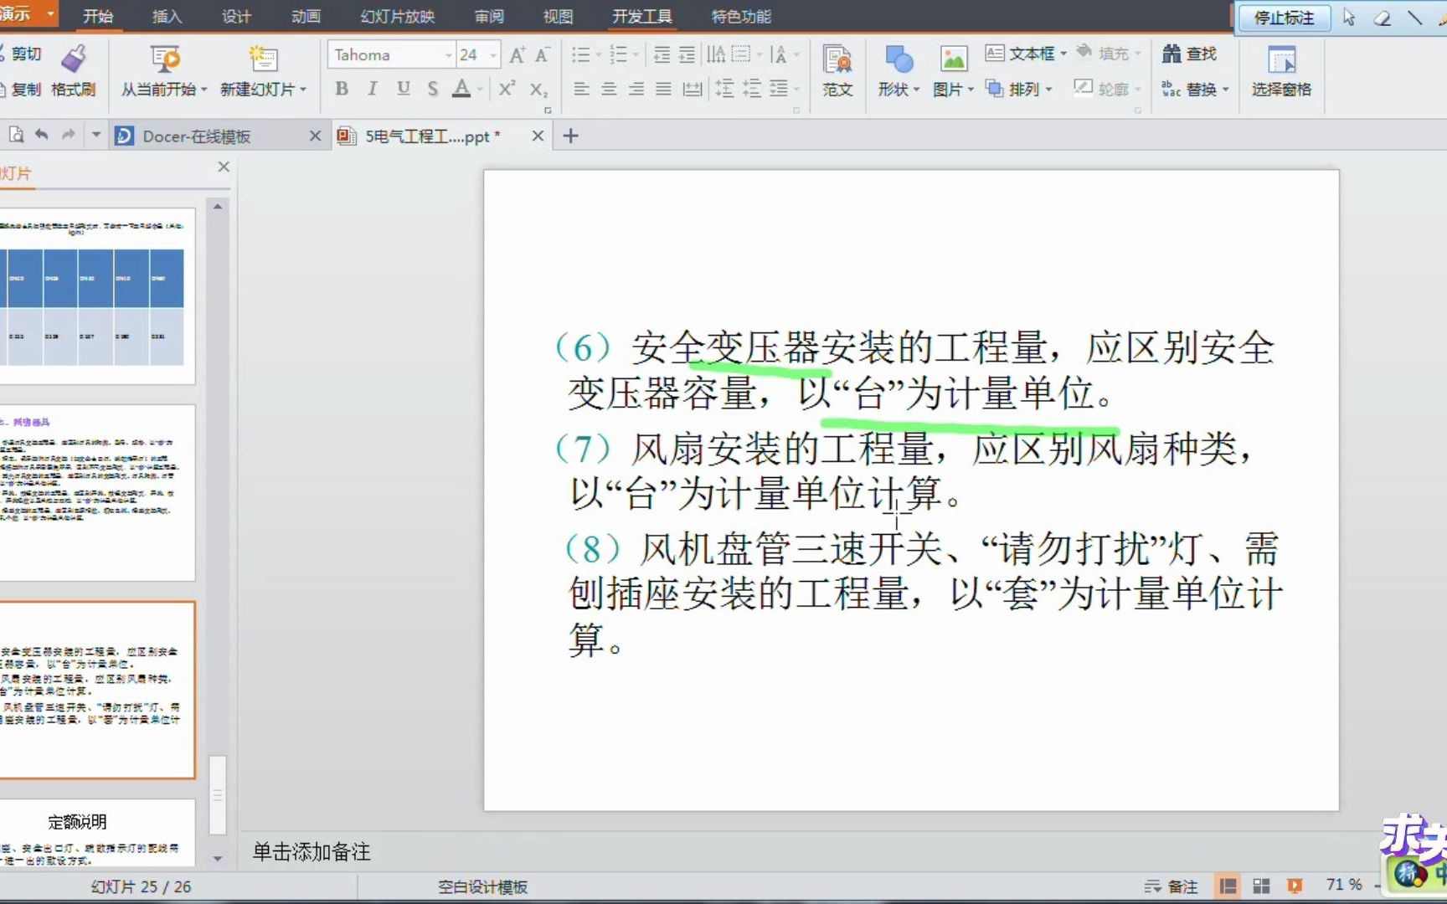Select the slide thumbnail with blue table
Screen dimensions: 1447x904
tap(97, 295)
